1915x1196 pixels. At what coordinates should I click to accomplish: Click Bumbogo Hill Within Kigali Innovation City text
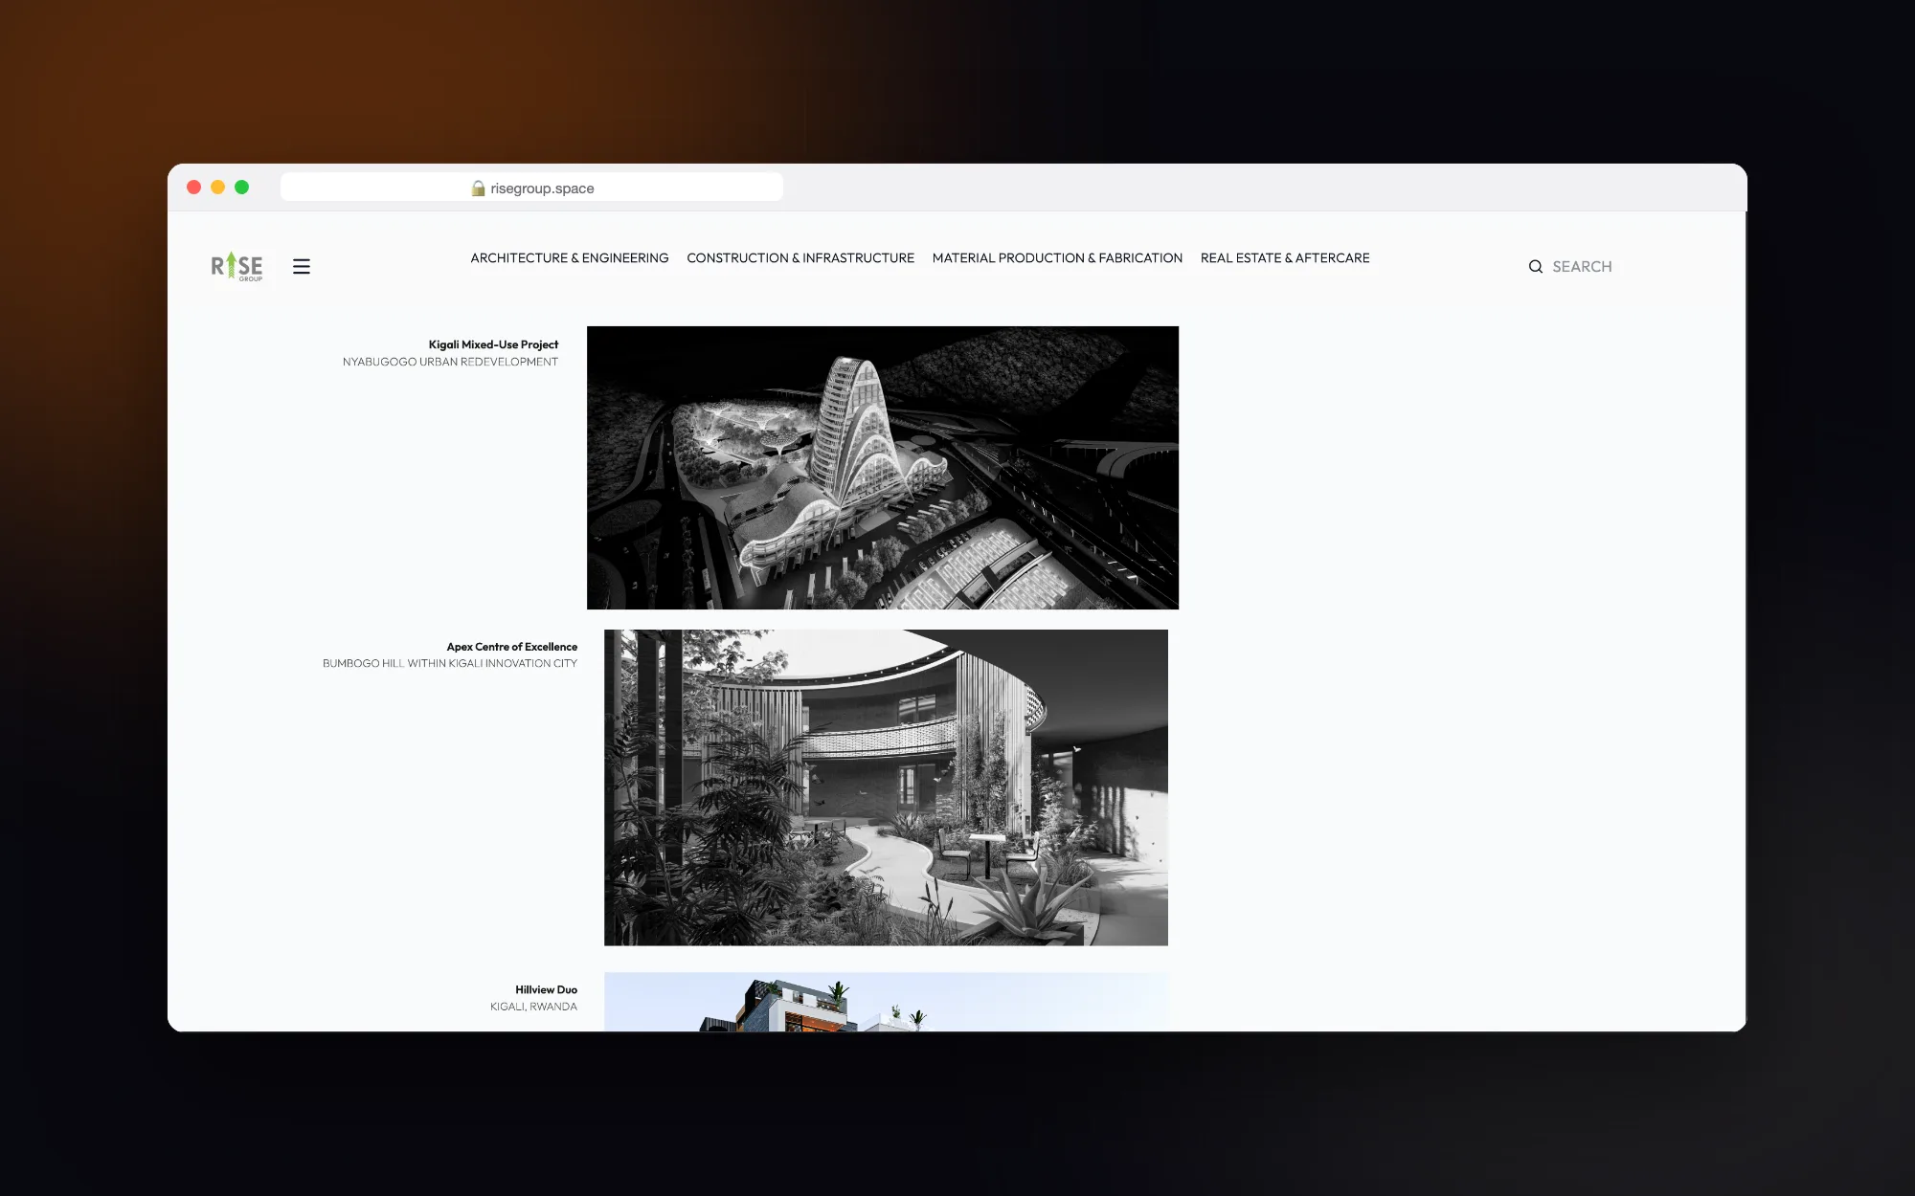click(450, 663)
